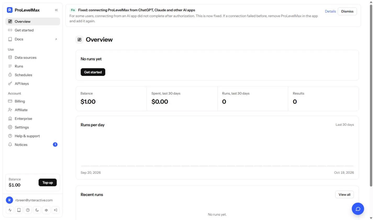373x220 pixels.
Task: Open the Details link in the notice banner
Action: [330, 11]
